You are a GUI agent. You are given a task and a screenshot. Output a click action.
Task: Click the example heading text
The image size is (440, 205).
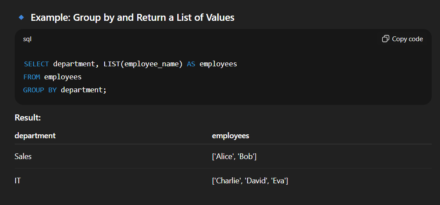132,18
